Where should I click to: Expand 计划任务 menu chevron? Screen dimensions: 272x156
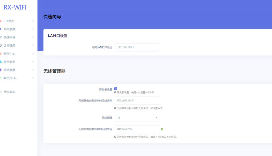(33, 45)
